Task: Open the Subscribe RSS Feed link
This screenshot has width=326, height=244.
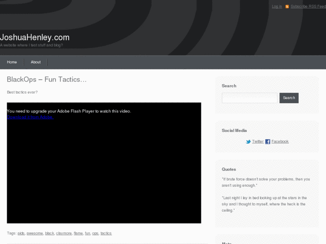Action: pyautogui.click(x=308, y=6)
